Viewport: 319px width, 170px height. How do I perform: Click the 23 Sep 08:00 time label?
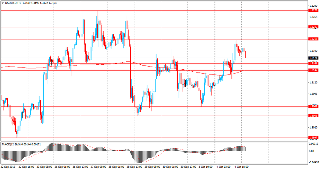(x=44, y=167)
